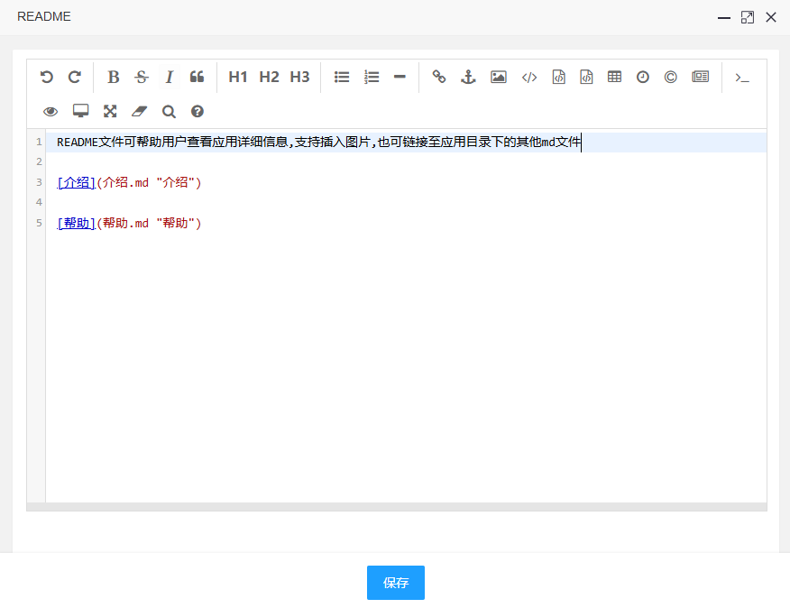This screenshot has width=790, height=608.
Task: Apply bold formatting
Action: coord(113,78)
